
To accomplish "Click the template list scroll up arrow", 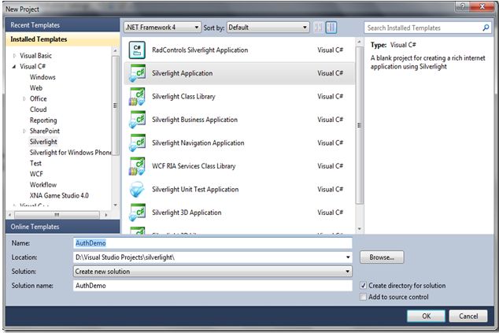I will 359,42.
